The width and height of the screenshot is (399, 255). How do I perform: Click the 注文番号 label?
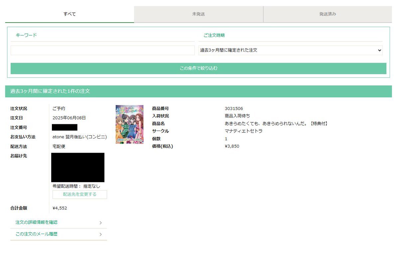(x=19, y=128)
